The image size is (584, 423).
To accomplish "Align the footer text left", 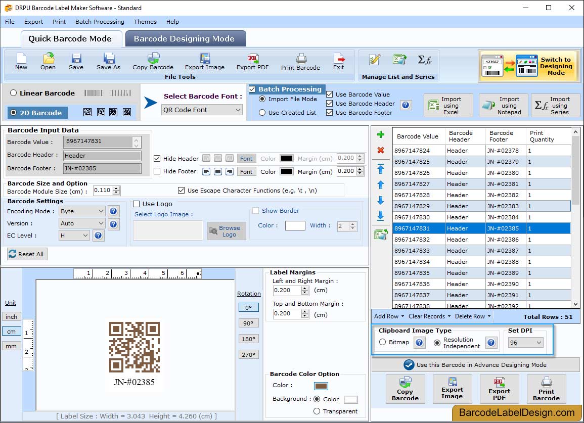I will point(206,172).
